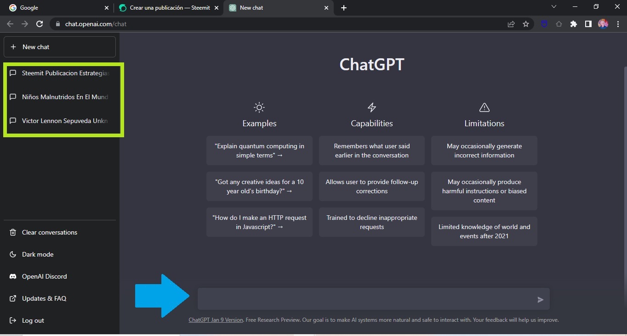Click the padlock site info icon
627x336 pixels.
tap(58, 24)
